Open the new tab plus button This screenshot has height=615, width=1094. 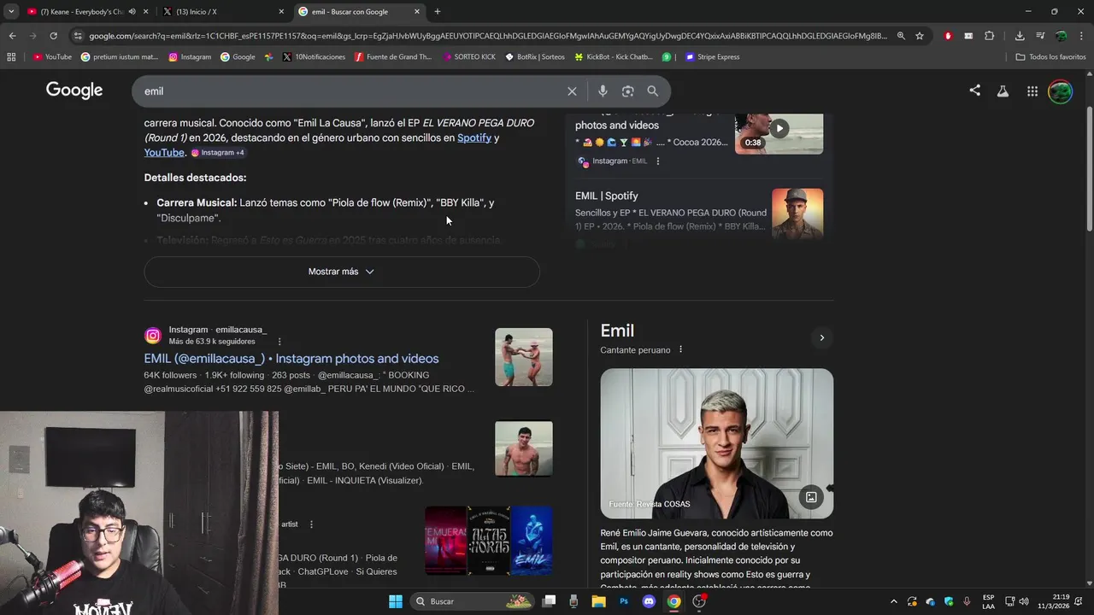[438, 12]
